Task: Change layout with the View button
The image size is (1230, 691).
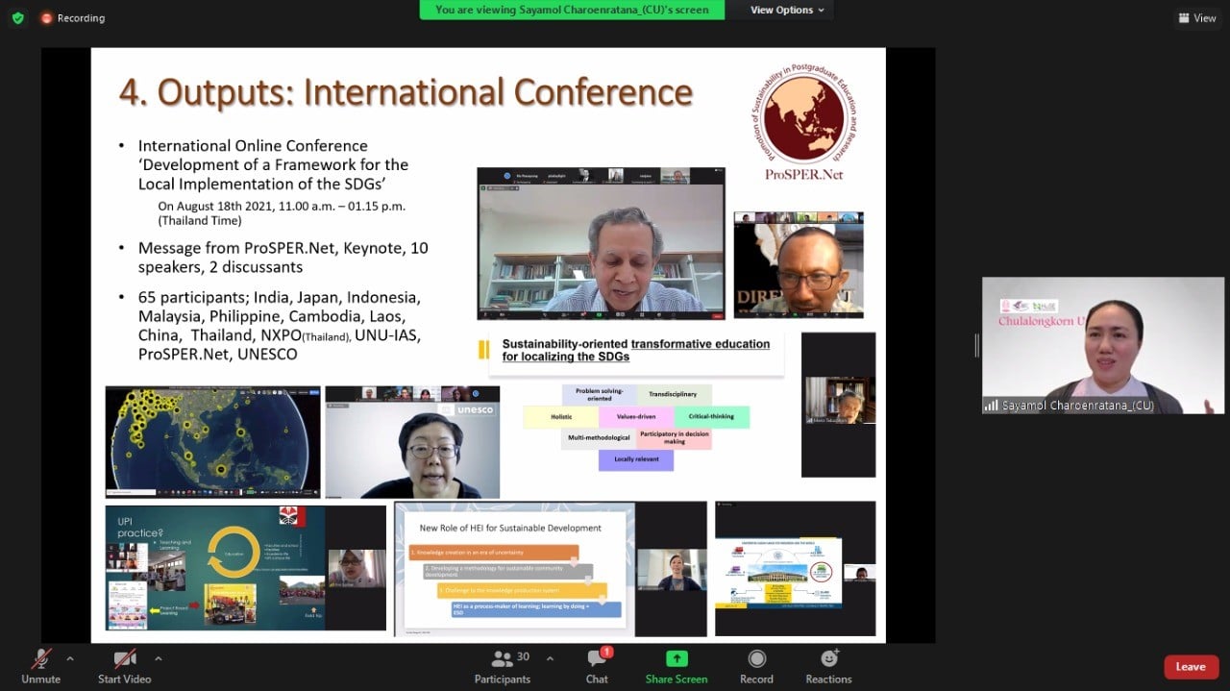Action: (x=1197, y=17)
